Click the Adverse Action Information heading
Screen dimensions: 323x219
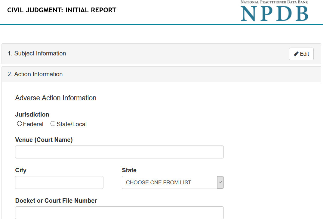[56, 98]
